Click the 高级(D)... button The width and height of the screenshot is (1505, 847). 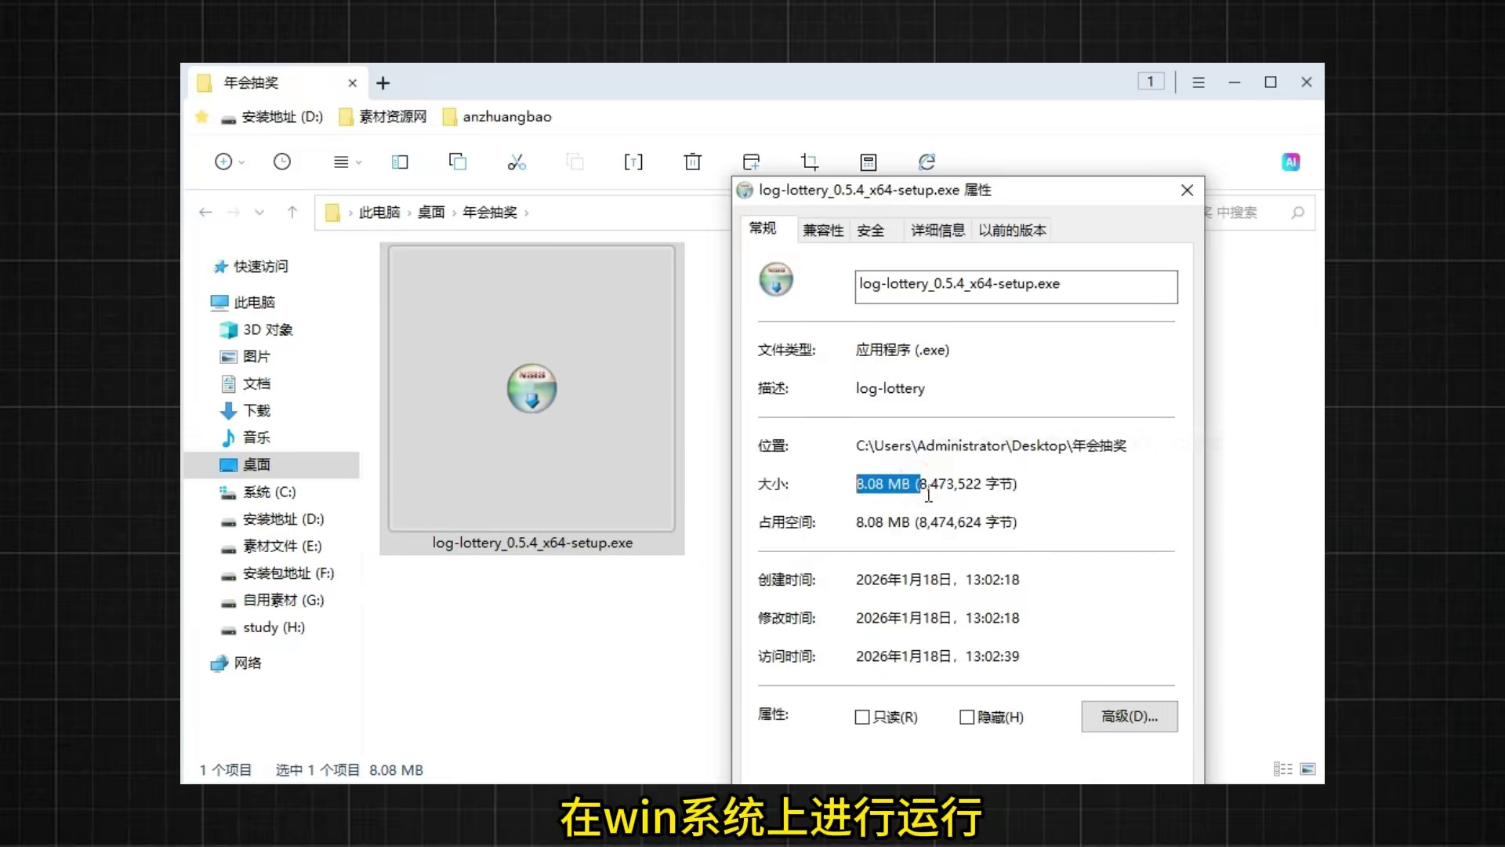[x=1129, y=716]
